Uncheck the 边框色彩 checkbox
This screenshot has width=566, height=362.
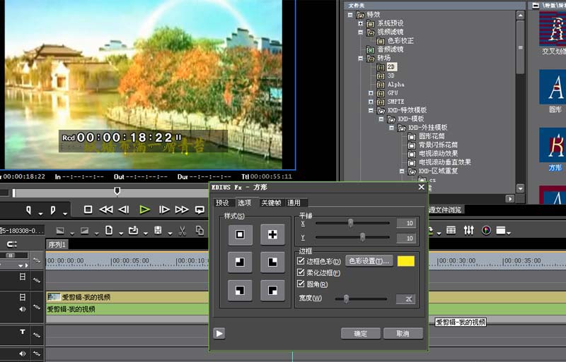[x=300, y=260]
